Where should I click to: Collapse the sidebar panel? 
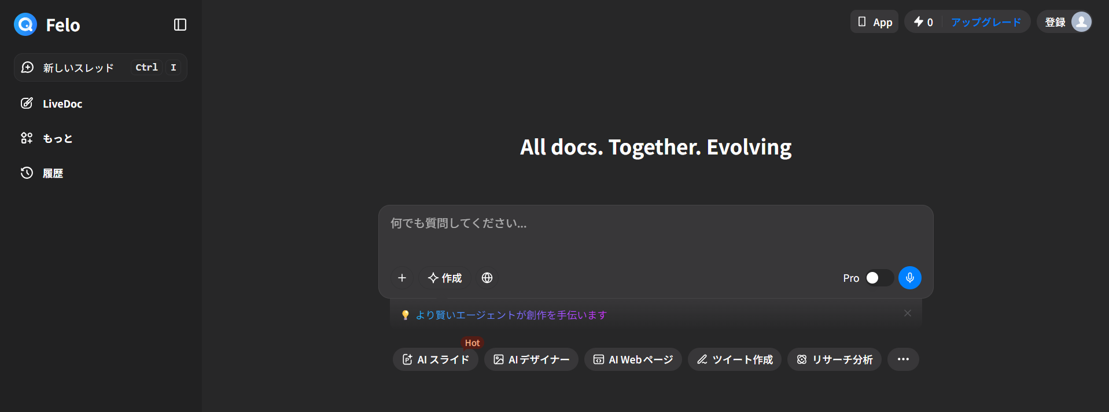[x=180, y=24]
